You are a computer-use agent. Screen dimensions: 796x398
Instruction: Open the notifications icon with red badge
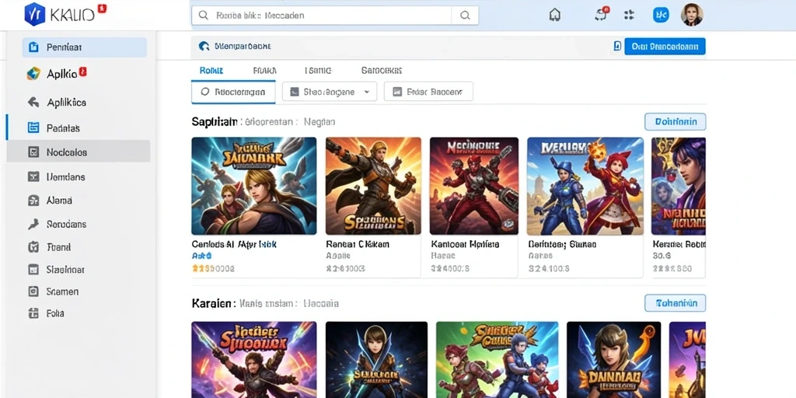[601, 14]
